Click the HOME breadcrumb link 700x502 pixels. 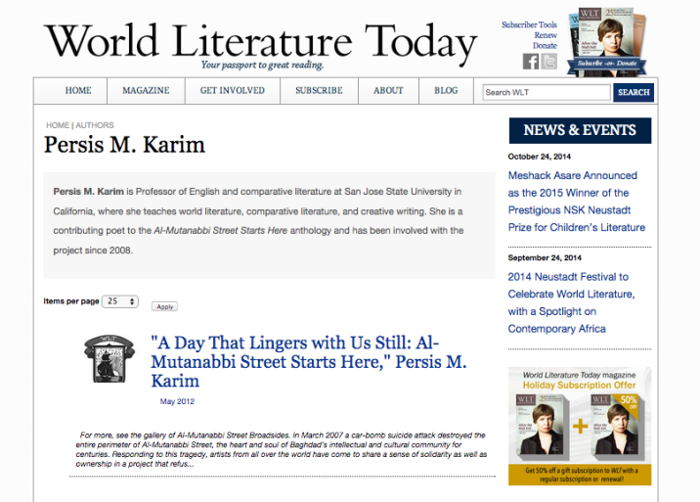(58, 125)
